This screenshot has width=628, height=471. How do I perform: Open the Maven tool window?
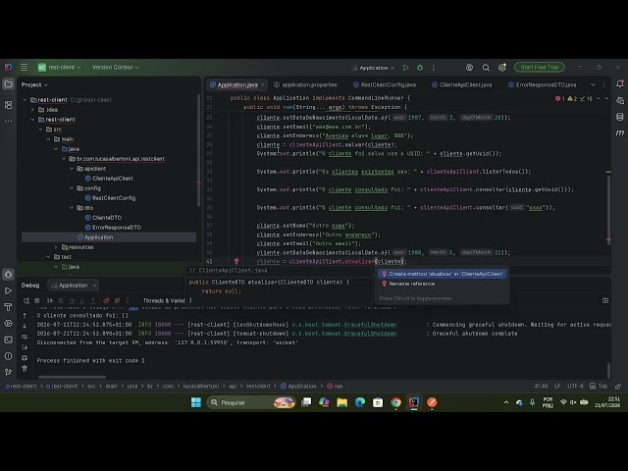pyautogui.click(x=620, y=133)
